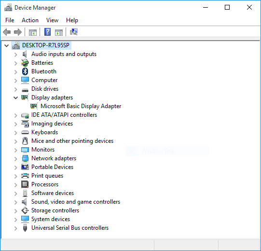
Task: Click the Batteries plug icon
Action: tap(25, 63)
